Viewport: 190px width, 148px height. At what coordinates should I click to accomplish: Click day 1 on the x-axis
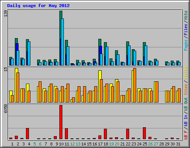[x=12, y=144]
